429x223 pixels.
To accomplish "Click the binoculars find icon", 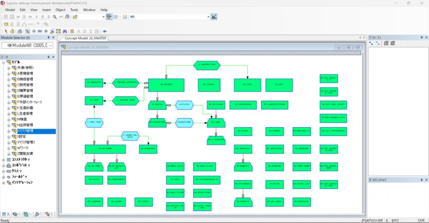I will point(64,31).
